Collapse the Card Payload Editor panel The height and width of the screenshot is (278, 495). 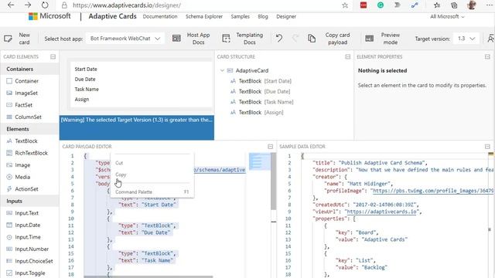pyautogui.click(x=270, y=147)
